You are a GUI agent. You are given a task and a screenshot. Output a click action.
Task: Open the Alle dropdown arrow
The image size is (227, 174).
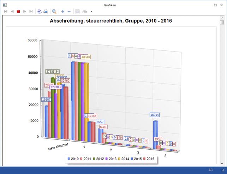(91, 12)
